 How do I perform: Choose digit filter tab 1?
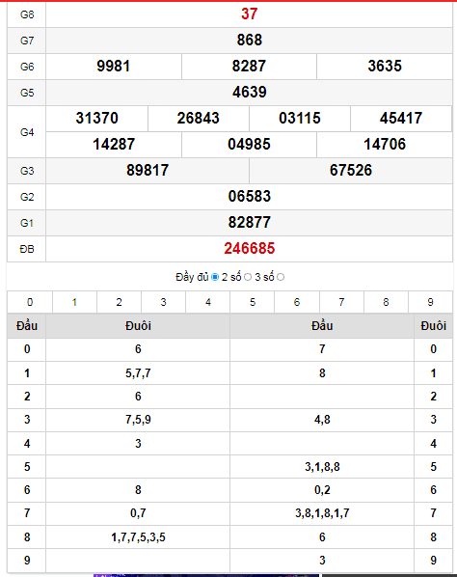point(74,302)
